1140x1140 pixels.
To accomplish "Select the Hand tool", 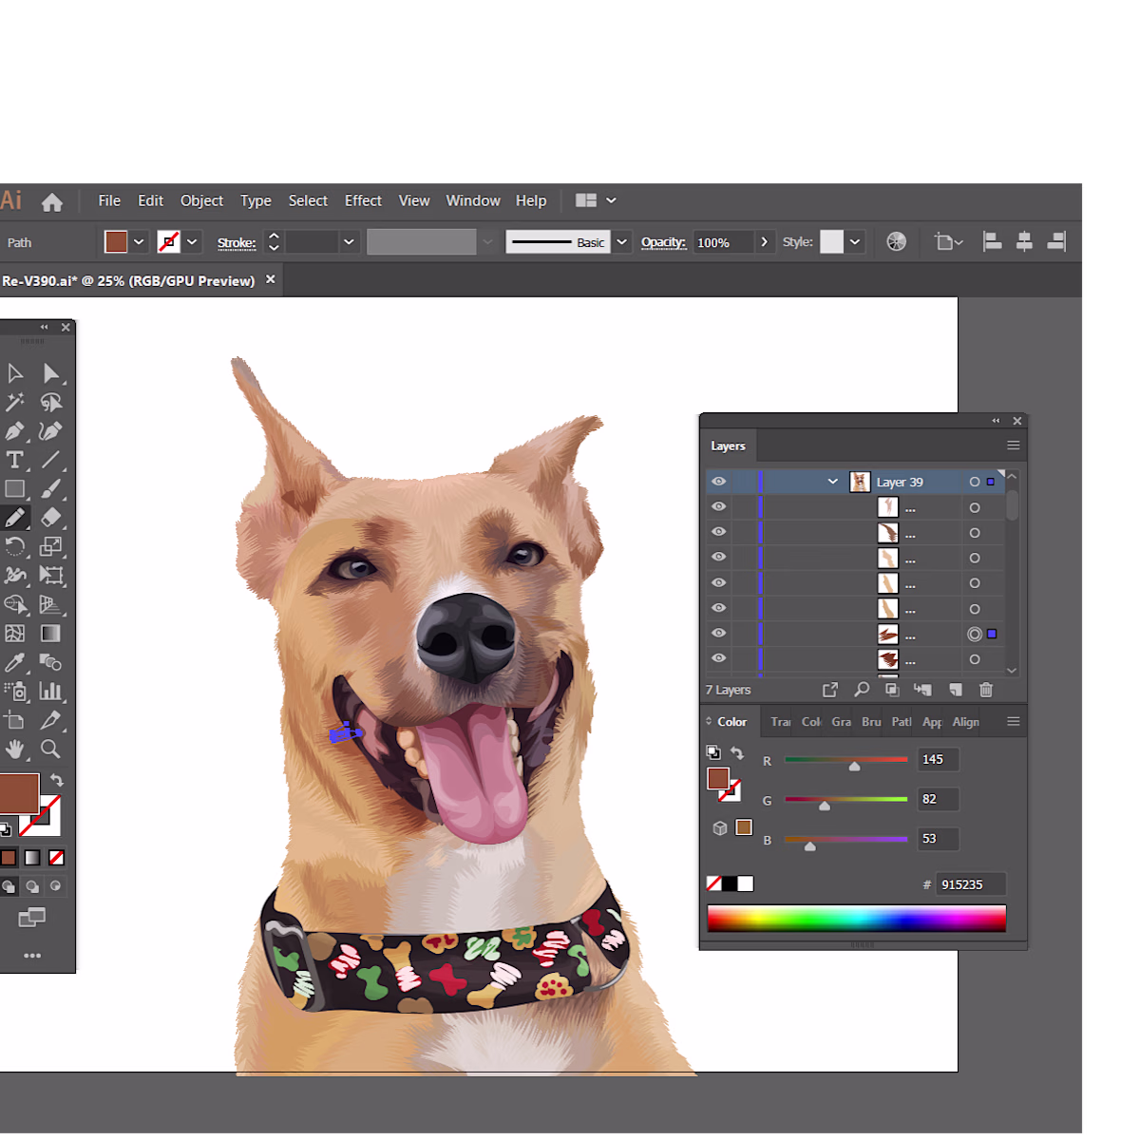I will (x=15, y=750).
